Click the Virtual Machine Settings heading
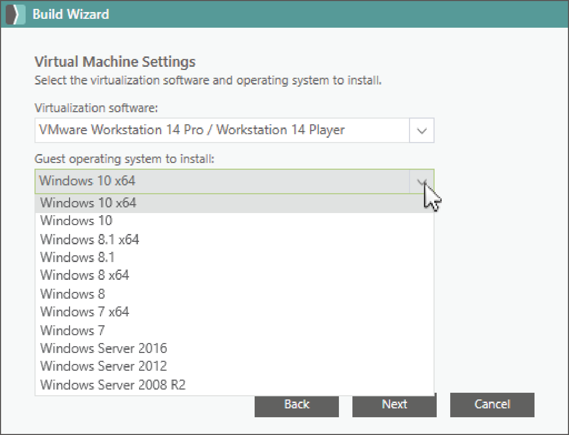This screenshot has height=435, width=569. (115, 62)
